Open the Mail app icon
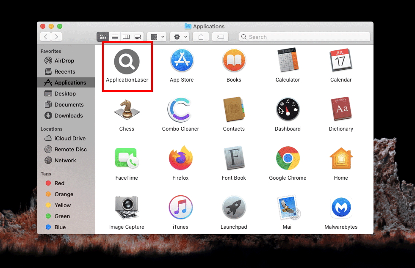415x268 pixels. 288,208
